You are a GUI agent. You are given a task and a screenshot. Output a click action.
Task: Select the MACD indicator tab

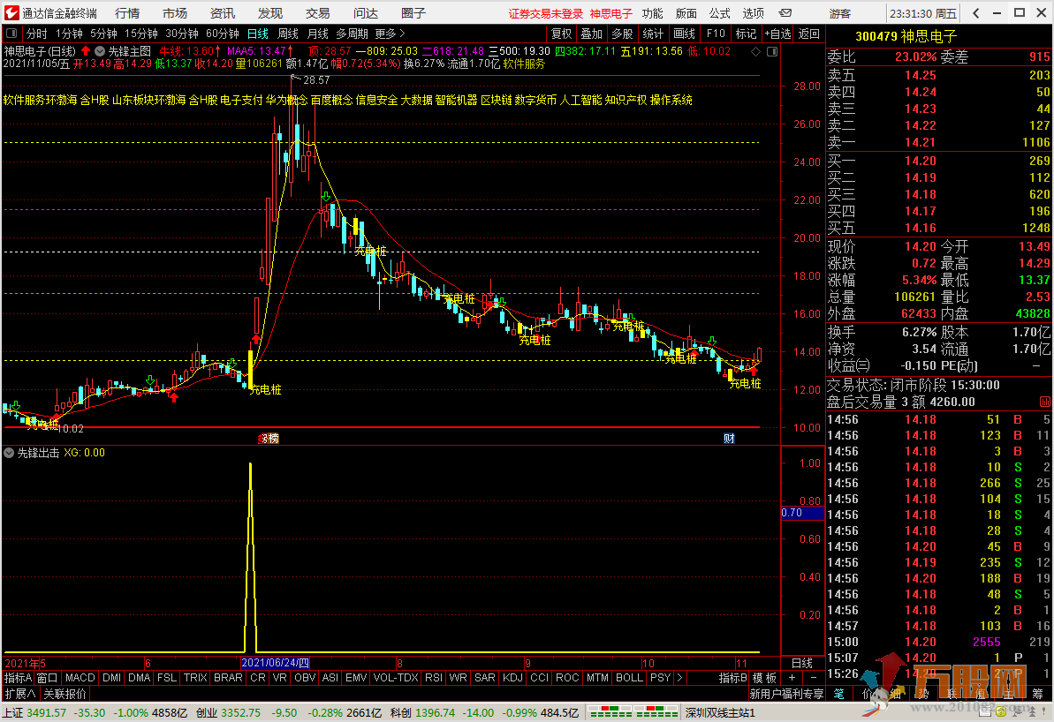click(x=80, y=678)
